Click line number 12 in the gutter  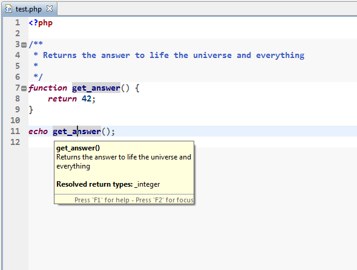[x=15, y=142]
